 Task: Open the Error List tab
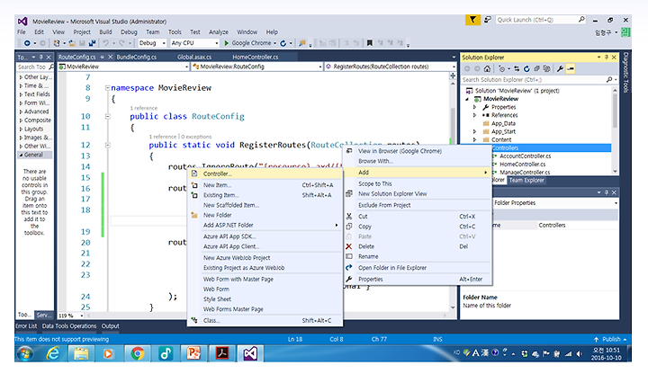26,326
